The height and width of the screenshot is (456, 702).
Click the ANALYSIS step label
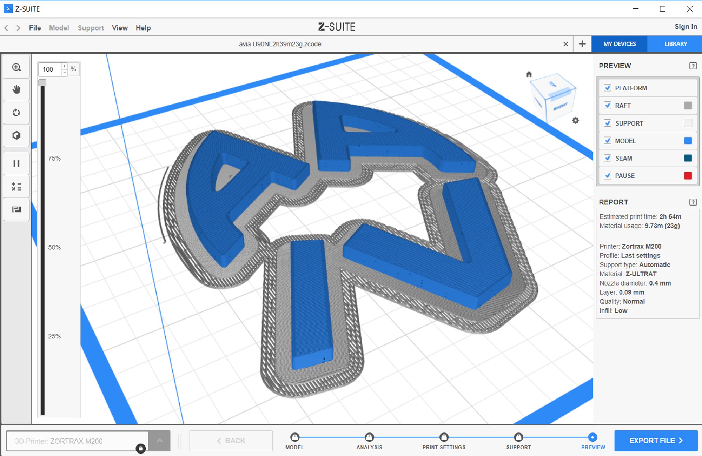tap(369, 447)
